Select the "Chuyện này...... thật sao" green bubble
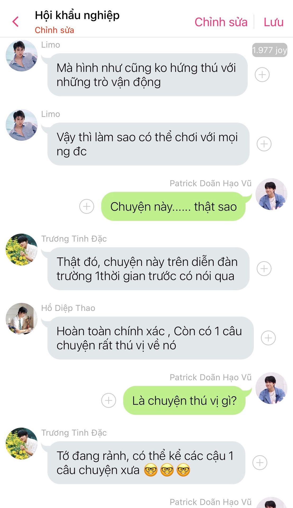 [x=174, y=206]
